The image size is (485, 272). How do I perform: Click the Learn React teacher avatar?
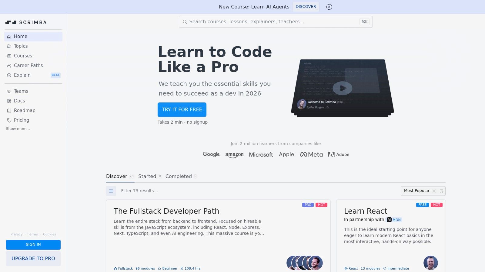(x=431, y=263)
